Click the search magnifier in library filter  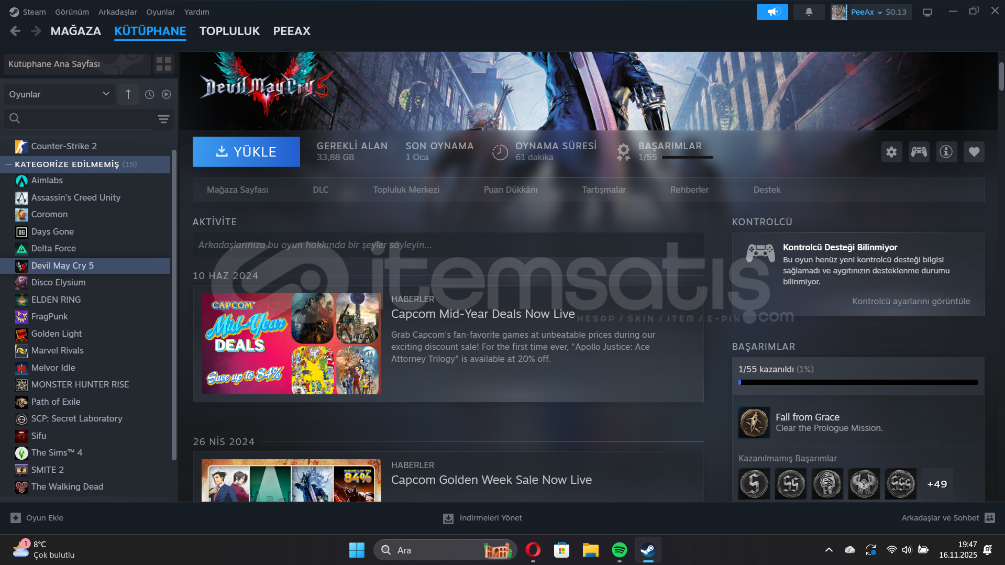[x=15, y=119]
